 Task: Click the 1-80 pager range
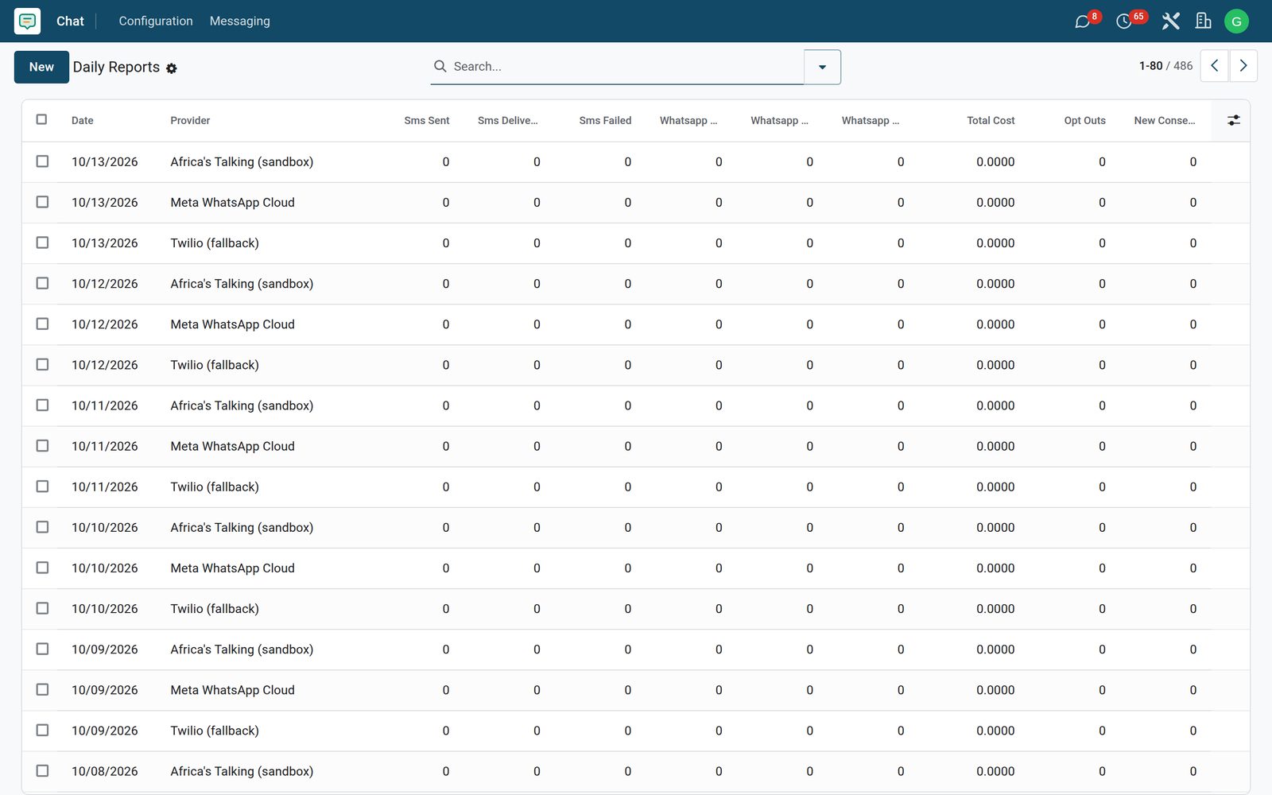(1150, 66)
